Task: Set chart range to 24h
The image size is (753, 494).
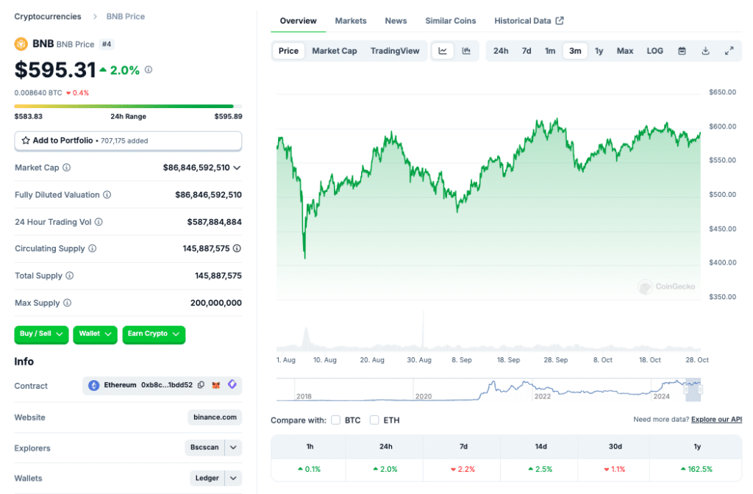Action: [501, 51]
